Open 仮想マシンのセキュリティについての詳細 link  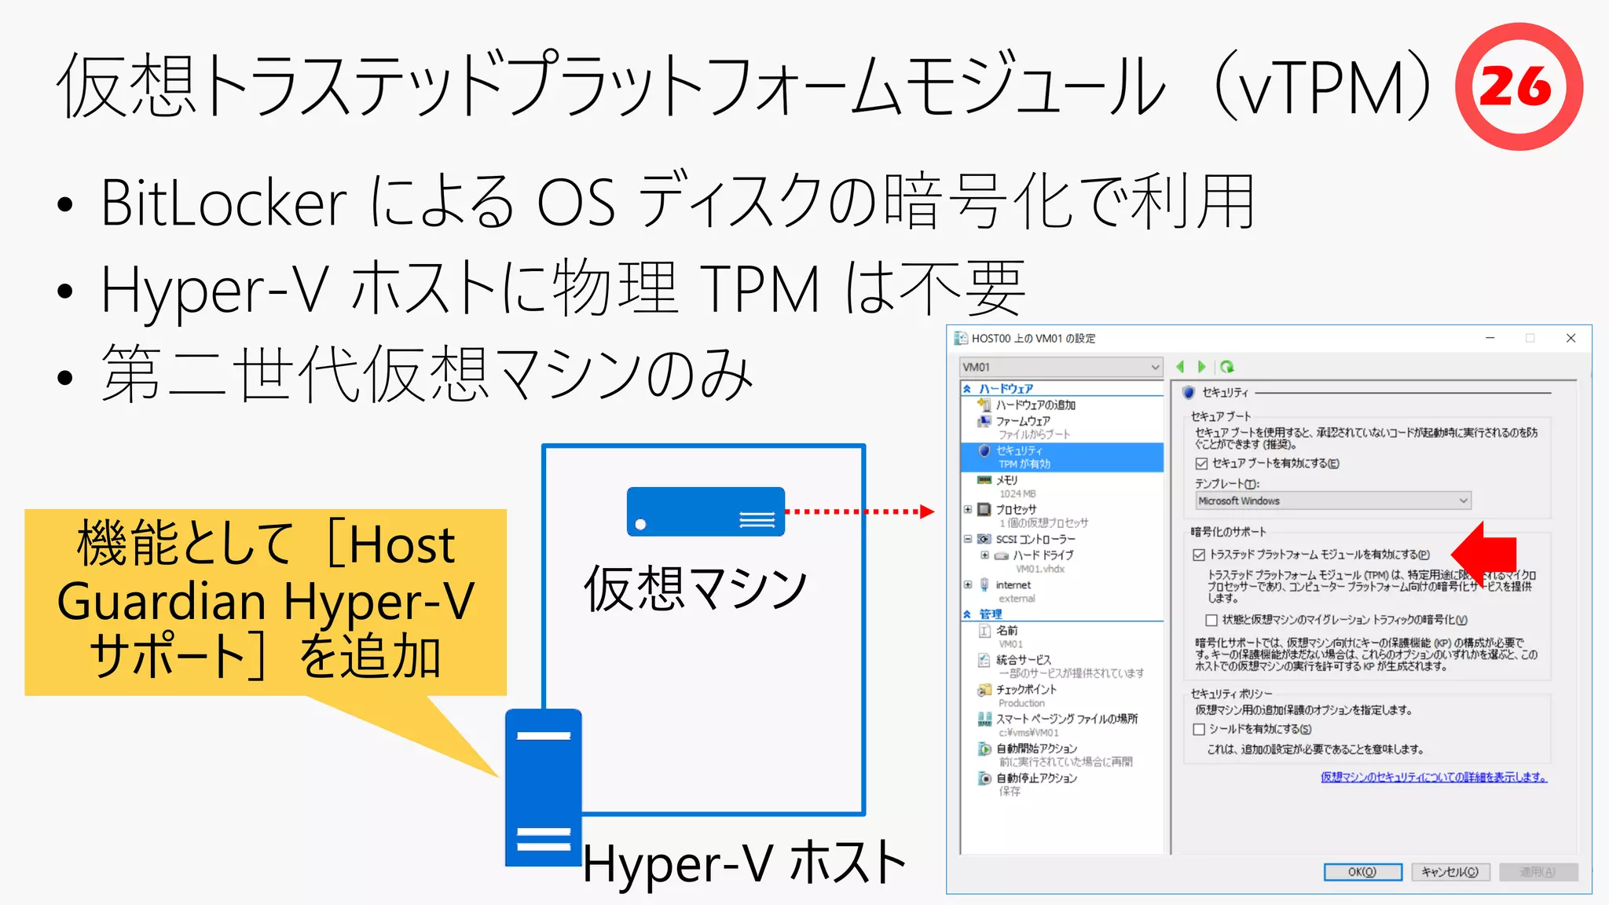pos(1434,777)
